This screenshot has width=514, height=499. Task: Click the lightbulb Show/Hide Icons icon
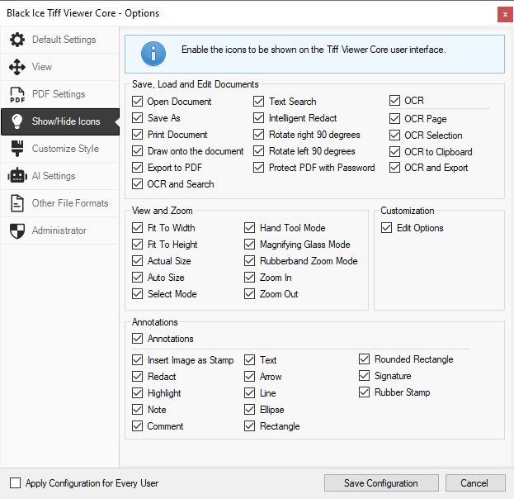click(x=17, y=121)
